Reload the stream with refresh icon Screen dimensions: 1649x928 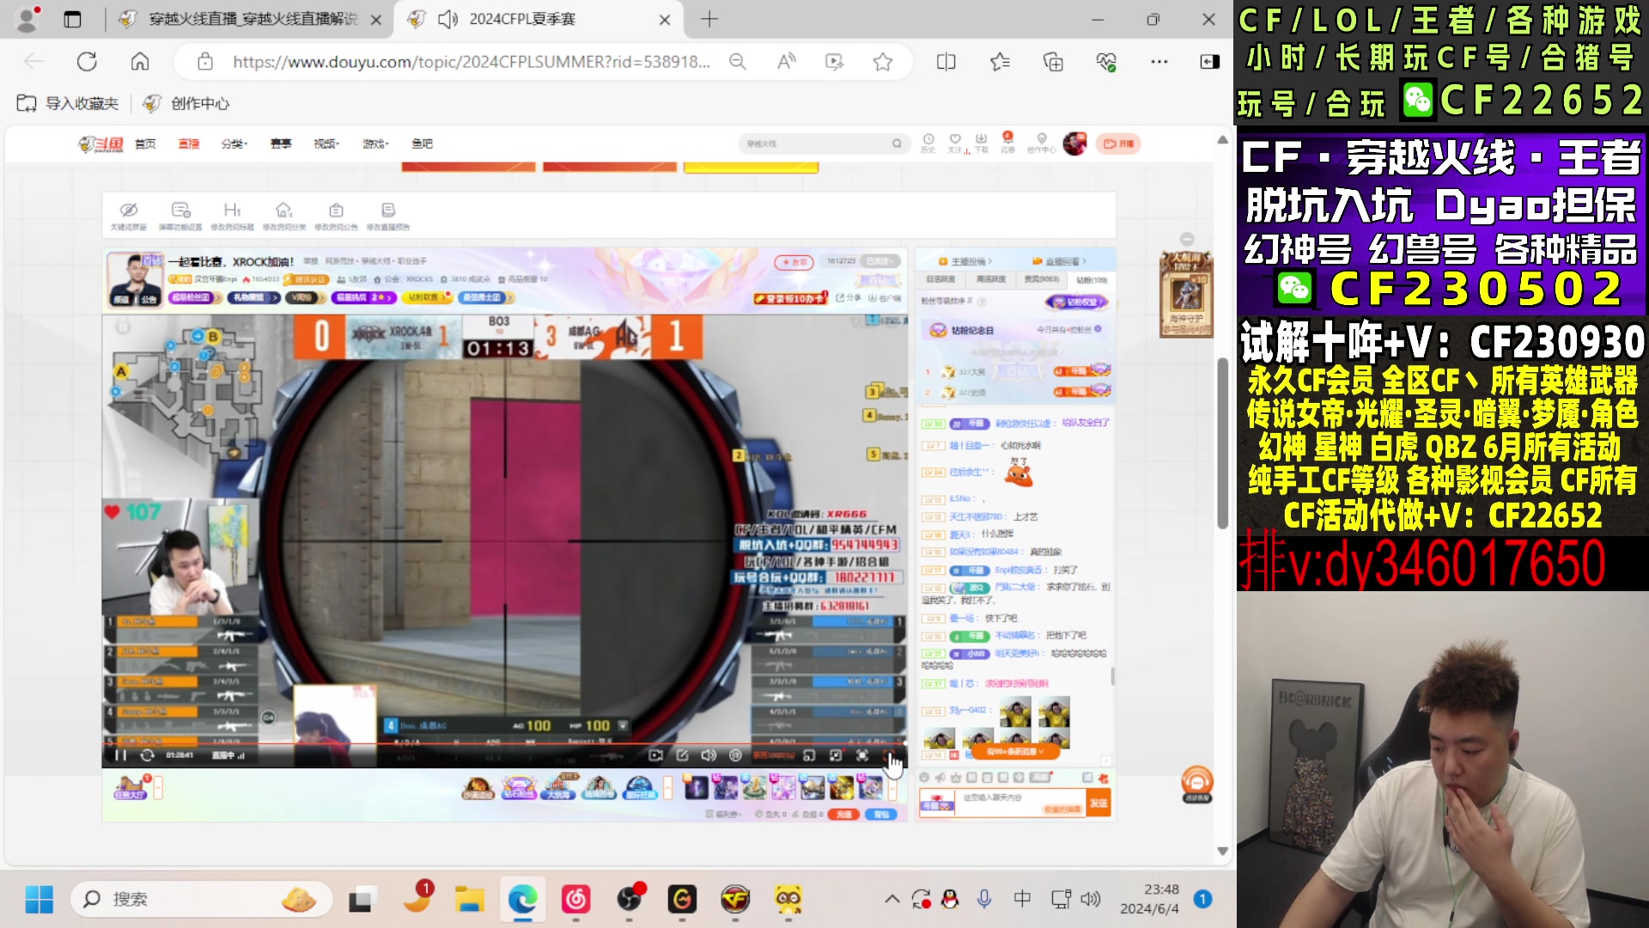tap(147, 755)
